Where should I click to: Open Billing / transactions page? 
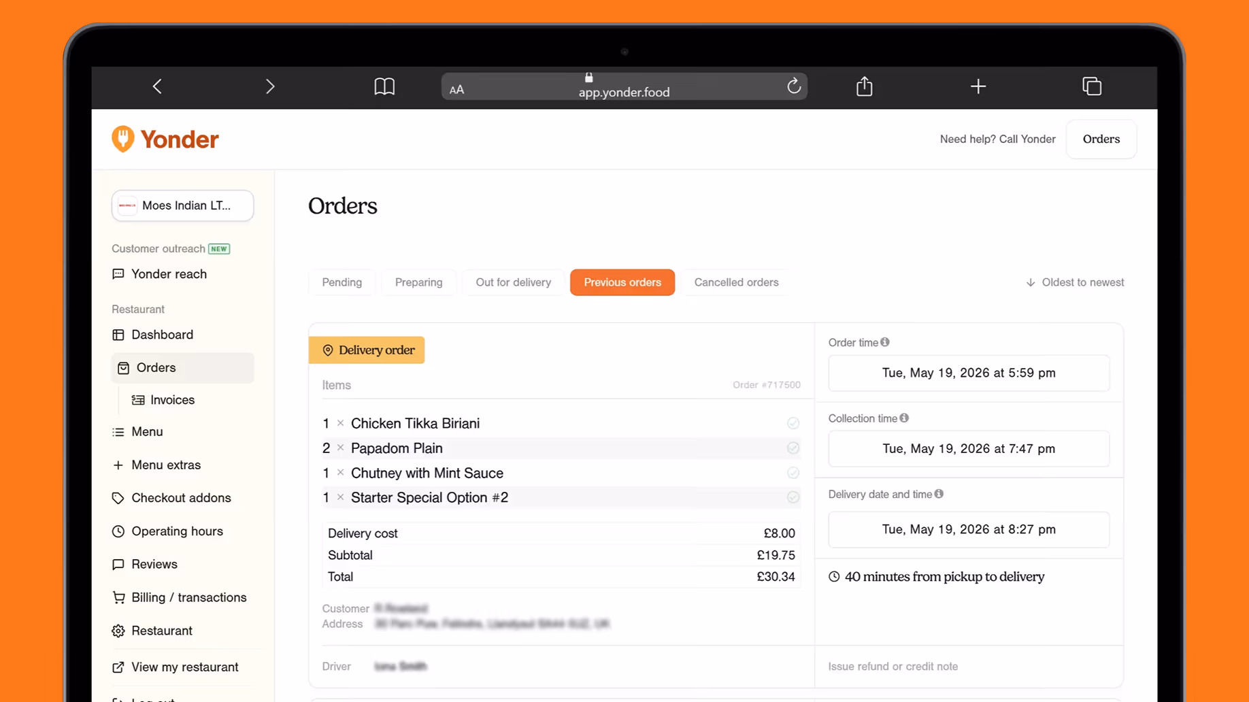(189, 597)
